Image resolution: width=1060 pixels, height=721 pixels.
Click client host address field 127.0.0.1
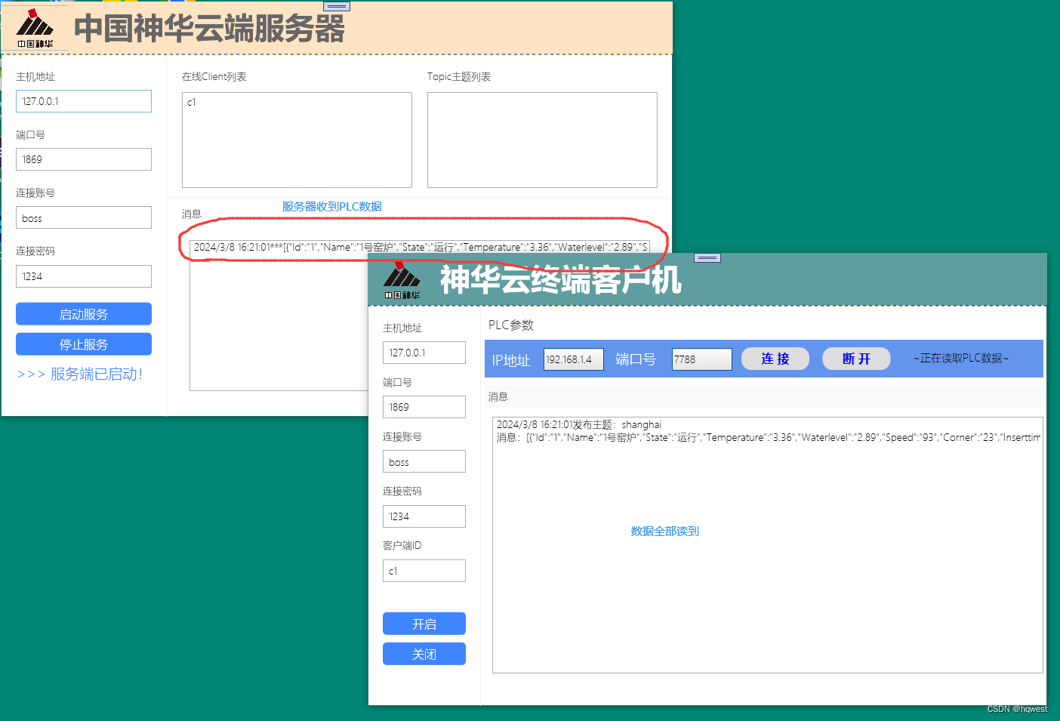point(424,353)
